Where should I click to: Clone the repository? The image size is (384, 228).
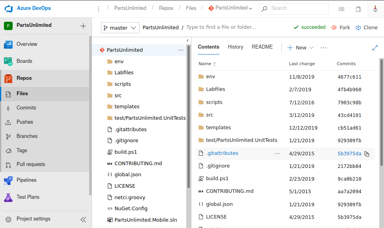point(366,27)
